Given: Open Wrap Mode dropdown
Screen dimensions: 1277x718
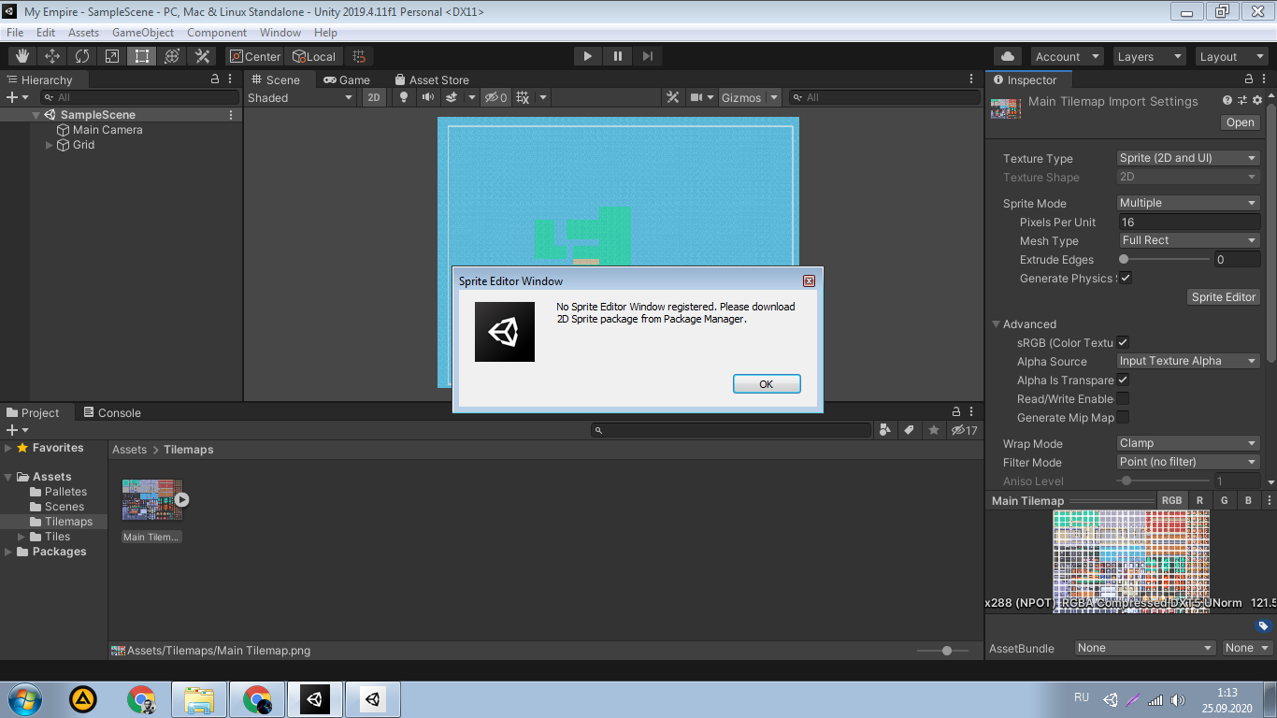Looking at the screenshot, I should tap(1188, 443).
